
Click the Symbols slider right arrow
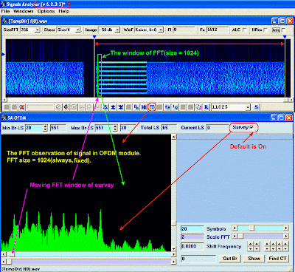coord(286,228)
